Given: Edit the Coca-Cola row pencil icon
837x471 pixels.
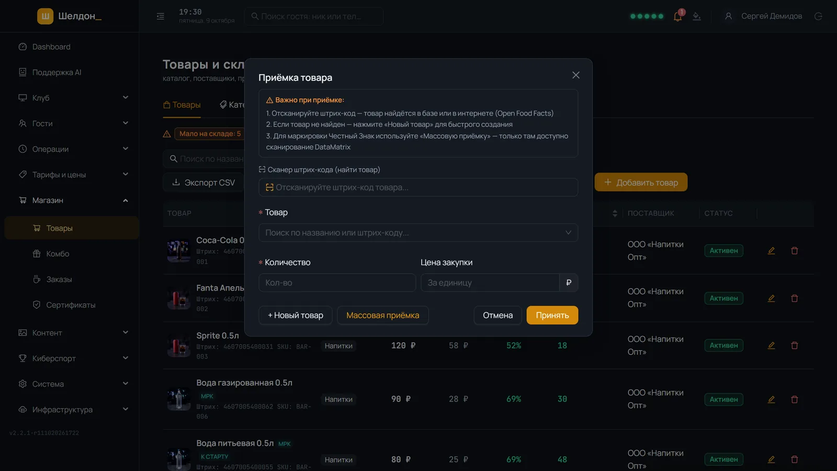Looking at the screenshot, I should click(771, 251).
